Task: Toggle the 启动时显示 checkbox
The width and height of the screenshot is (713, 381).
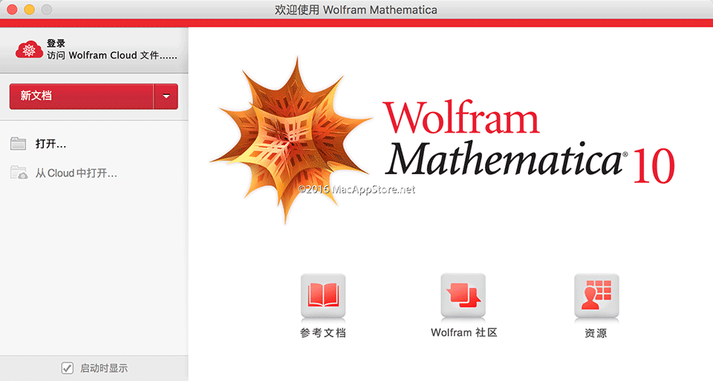Action: tap(68, 368)
